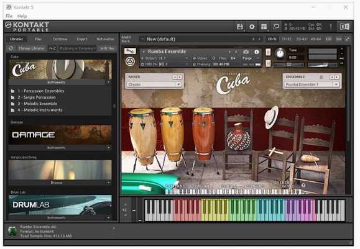Click the Tune knob
Viewport: 360px width, 249px height.
point(280,53)
